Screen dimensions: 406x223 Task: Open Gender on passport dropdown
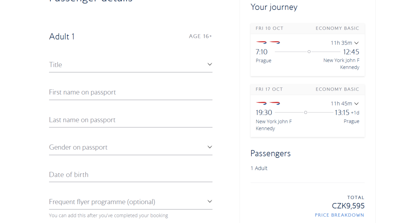pyautogui.click(x=130, y=147)
